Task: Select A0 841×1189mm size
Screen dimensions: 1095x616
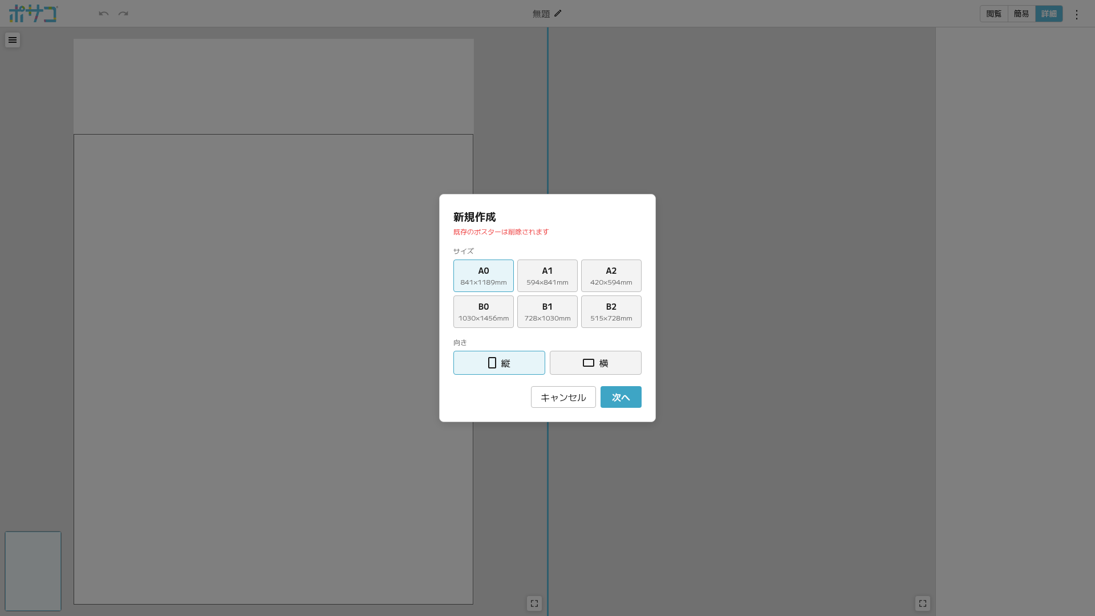Action: point(484,276)
